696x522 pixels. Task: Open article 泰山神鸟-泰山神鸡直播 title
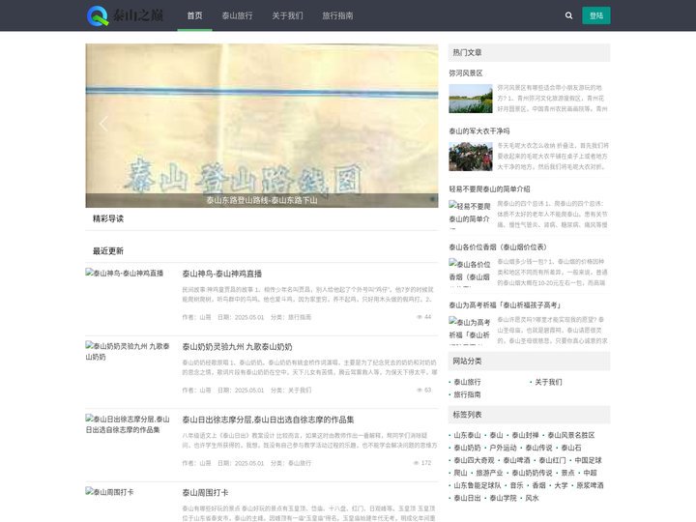[x=222, y=274]
